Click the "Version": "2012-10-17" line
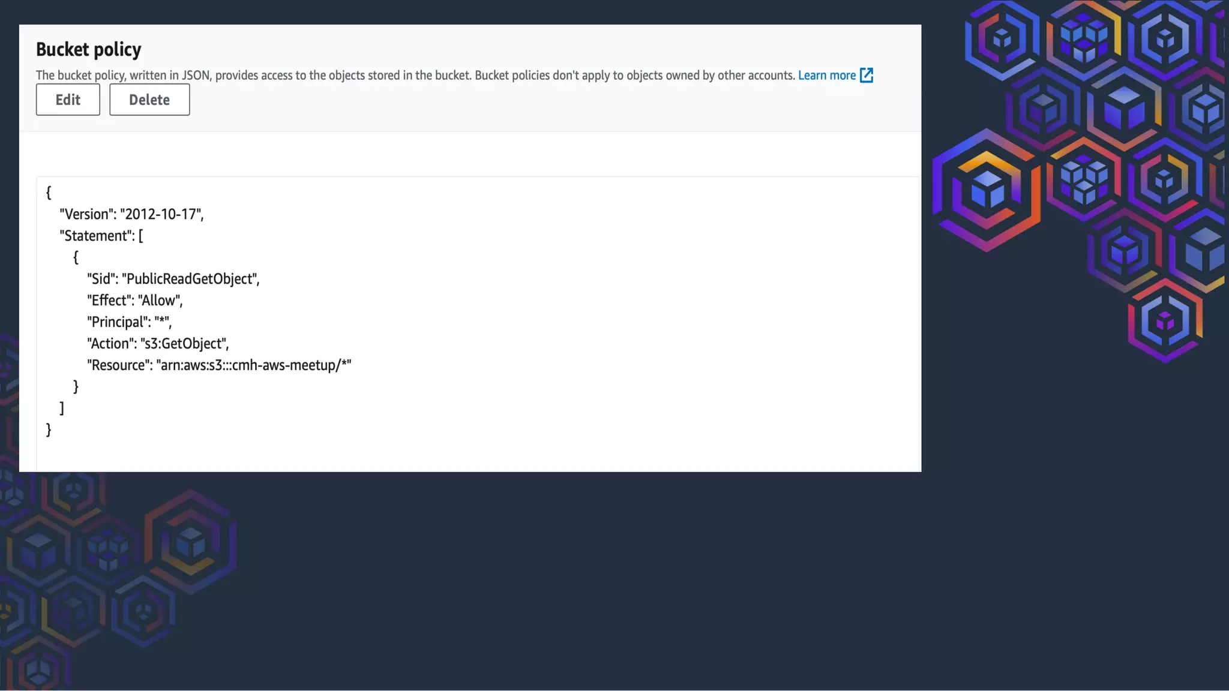 click(131, 214)
